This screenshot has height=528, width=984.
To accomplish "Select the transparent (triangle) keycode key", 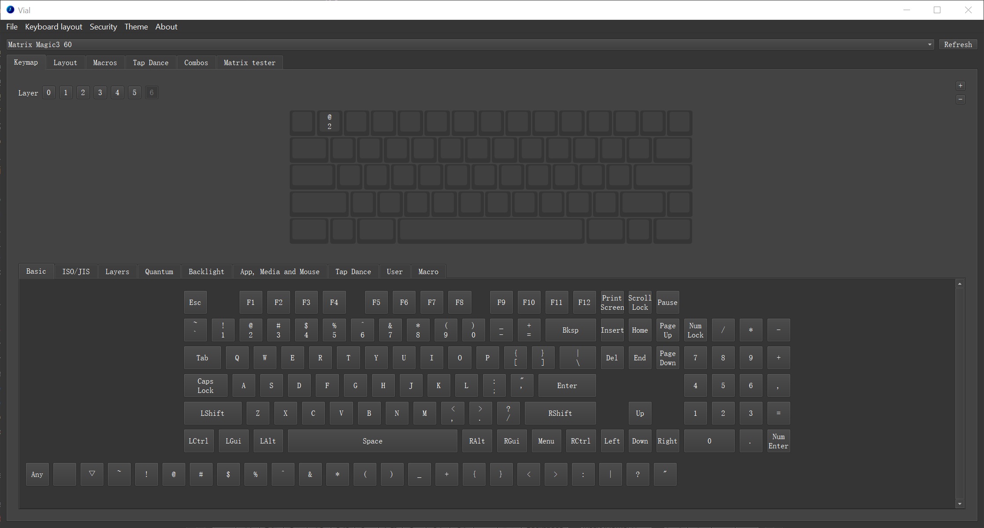I will pyautogui.click(x=92, y=474).
